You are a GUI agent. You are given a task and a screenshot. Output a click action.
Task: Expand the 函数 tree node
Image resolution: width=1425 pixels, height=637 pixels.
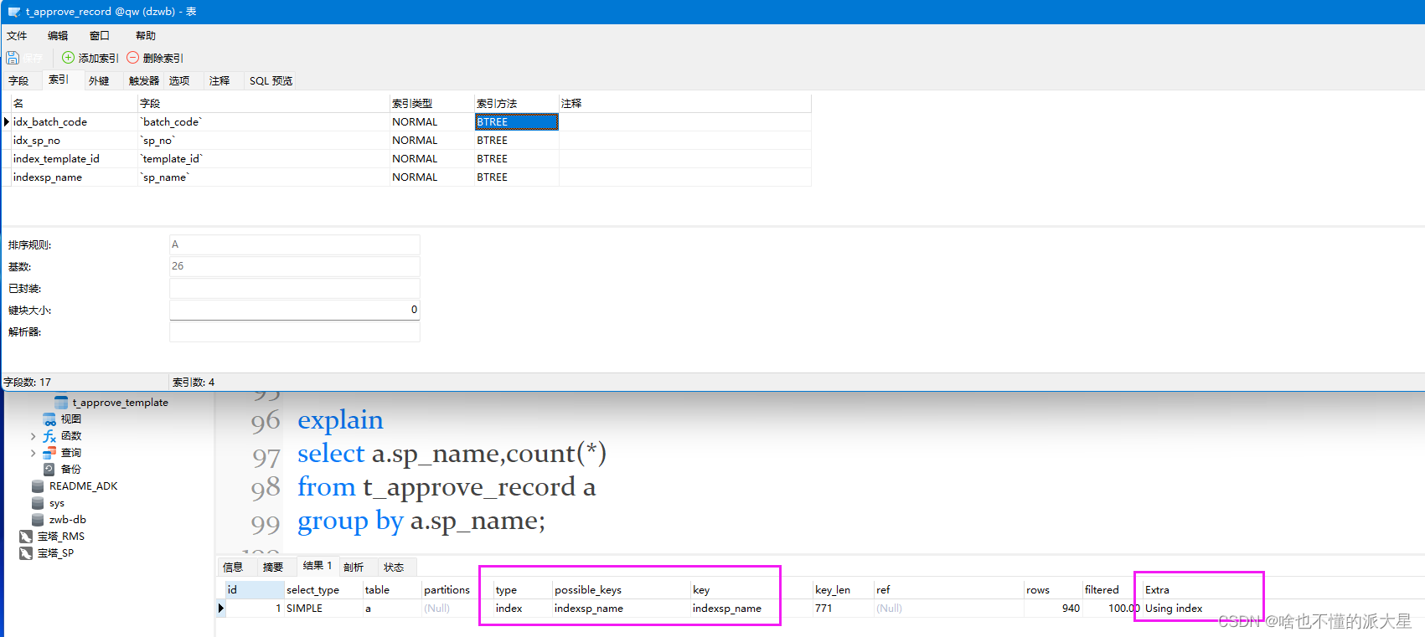[33, 436]
